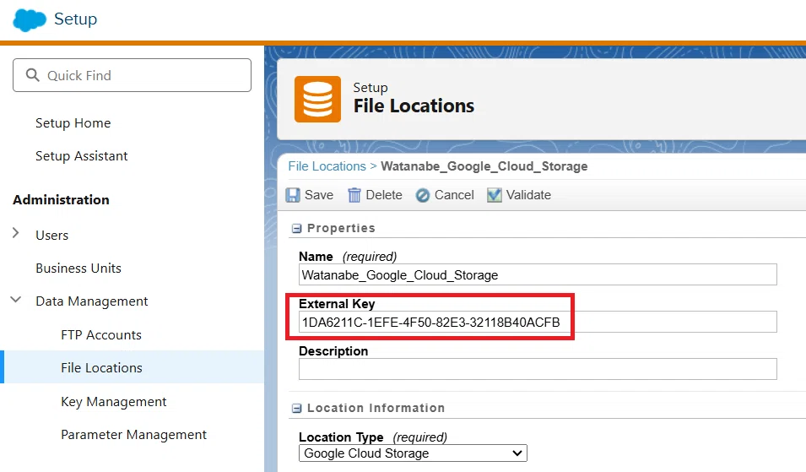
Task: Click the External Key input field
Action: (538, 322)
